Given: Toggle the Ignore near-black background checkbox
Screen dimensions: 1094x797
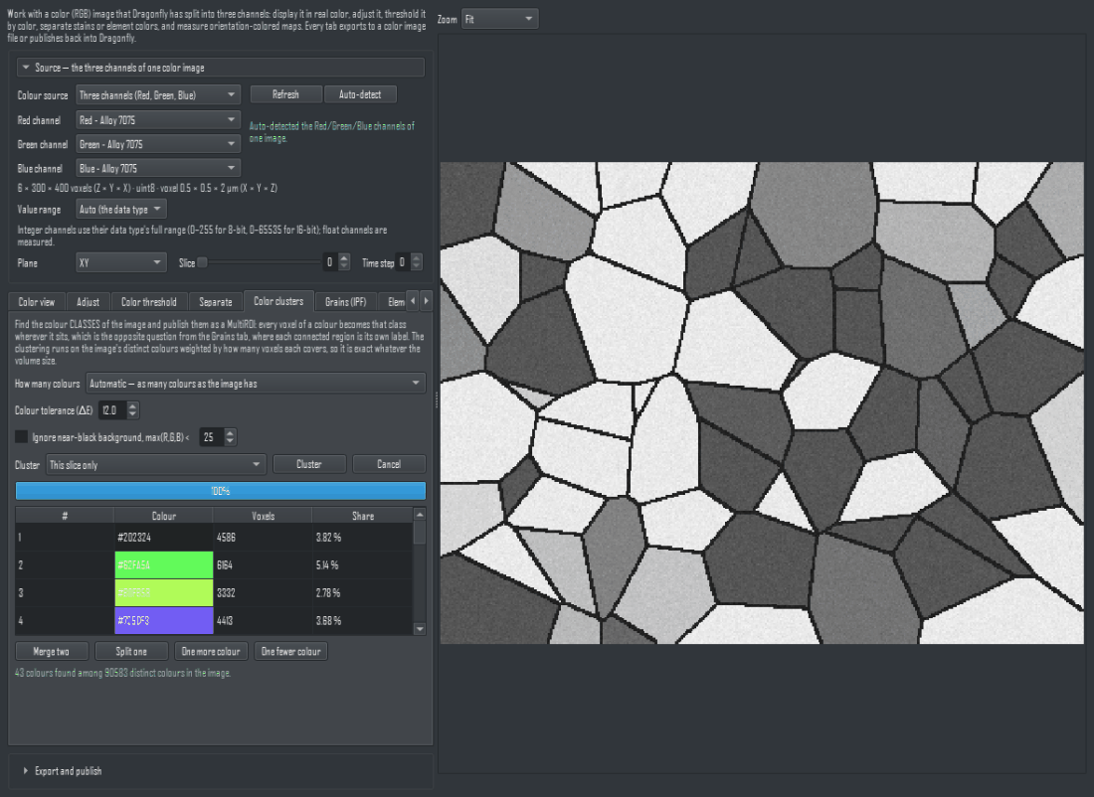Looking at the screenshot, I should coord(22,437).
